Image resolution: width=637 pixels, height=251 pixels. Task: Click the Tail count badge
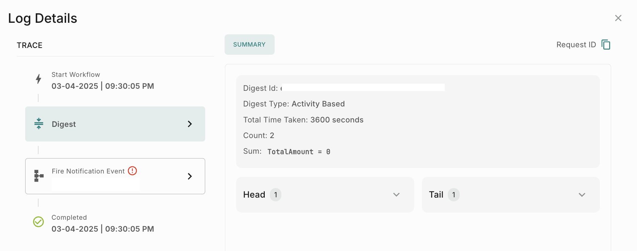[454, 195]
